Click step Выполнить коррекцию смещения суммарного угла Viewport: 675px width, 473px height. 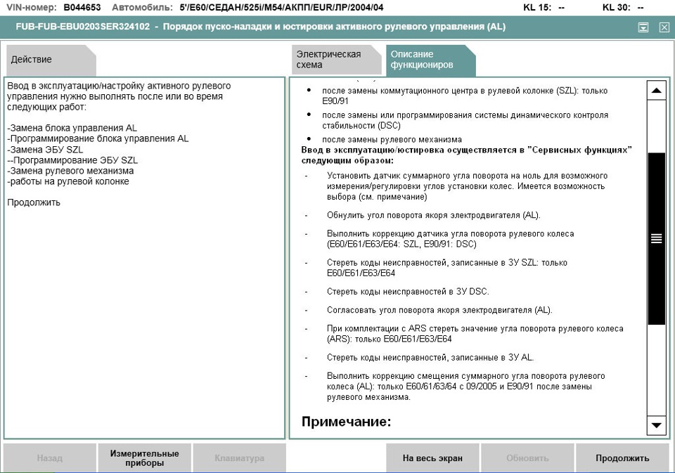[x=465, y=386]
